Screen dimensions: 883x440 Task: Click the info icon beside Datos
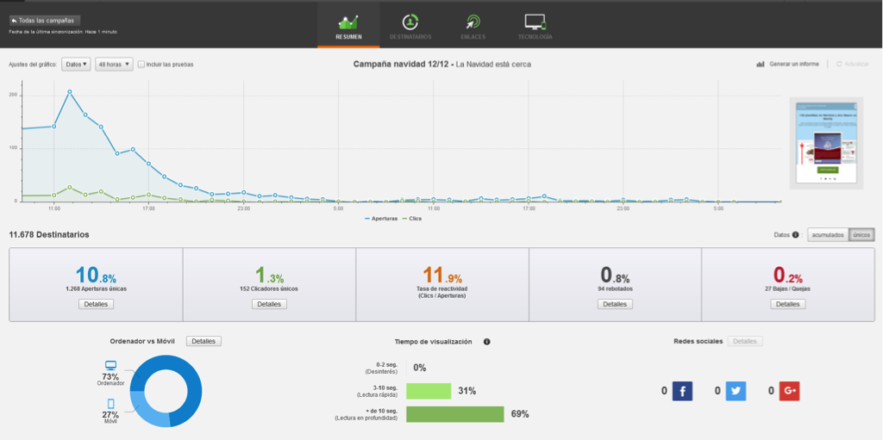[795, 234]
